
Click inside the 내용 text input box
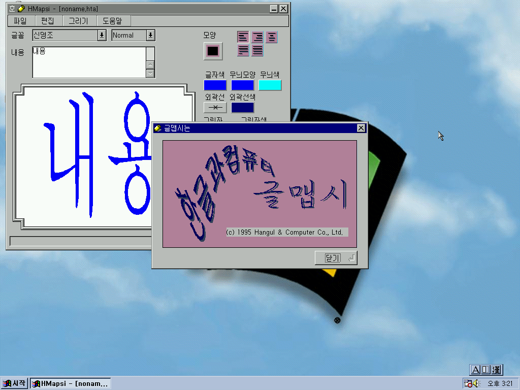point(89,62)
